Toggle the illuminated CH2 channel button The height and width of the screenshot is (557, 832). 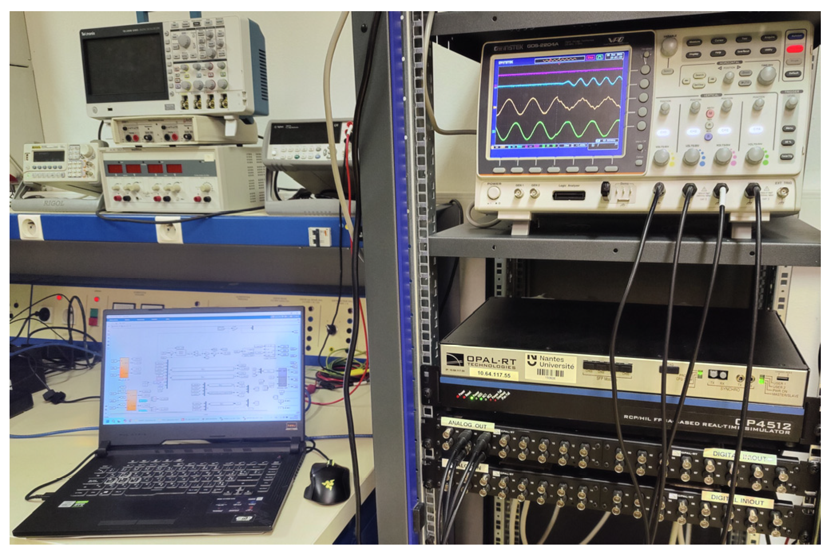693,131
